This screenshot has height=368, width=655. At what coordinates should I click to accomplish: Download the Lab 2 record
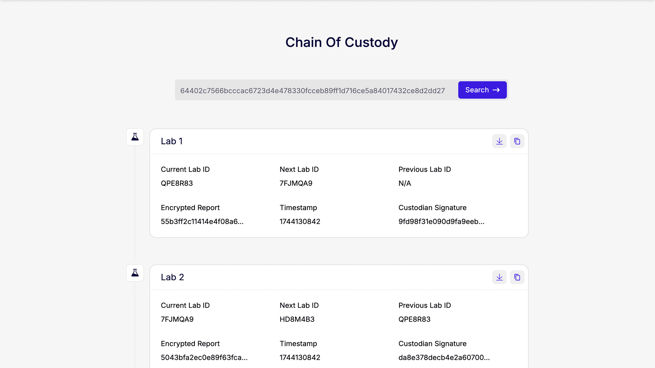499,277
